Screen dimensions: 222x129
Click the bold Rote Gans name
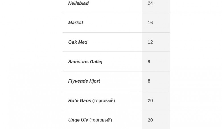[x=80, y=100]
